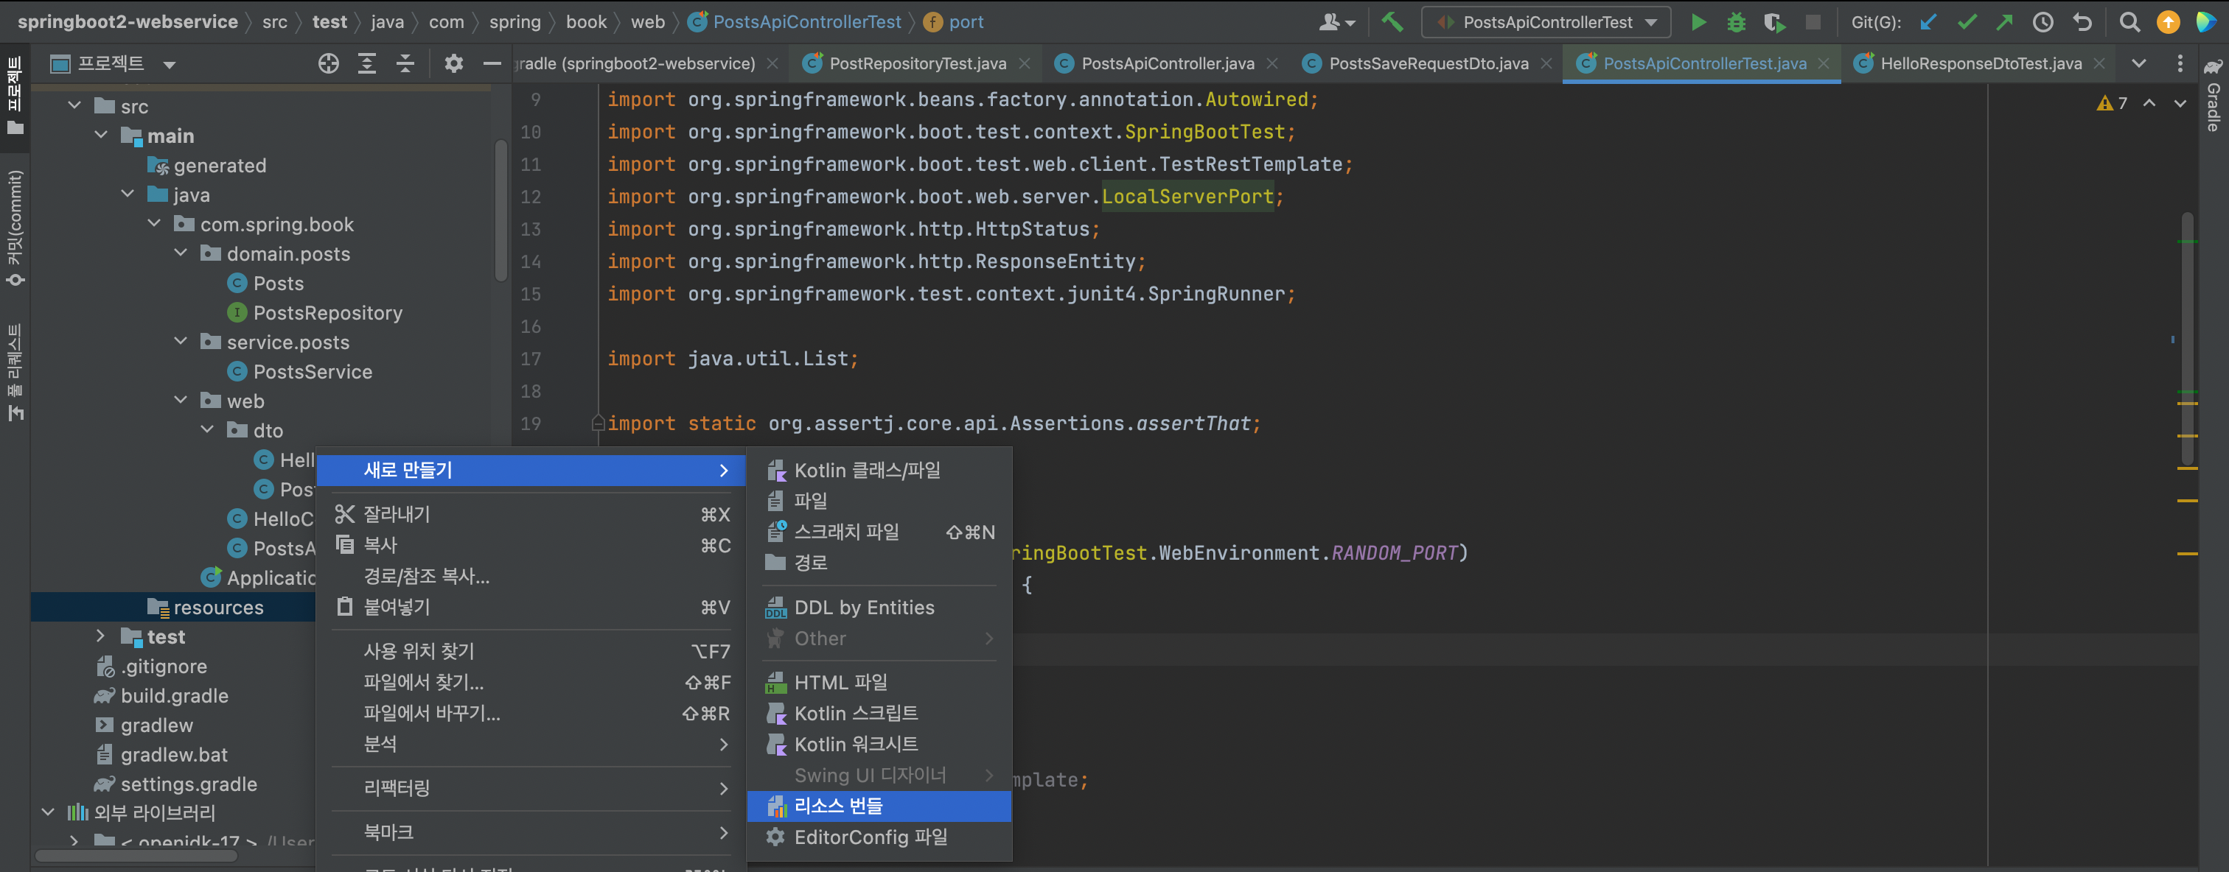
Task: Collapse the main folder
Action: coord(101,135)
